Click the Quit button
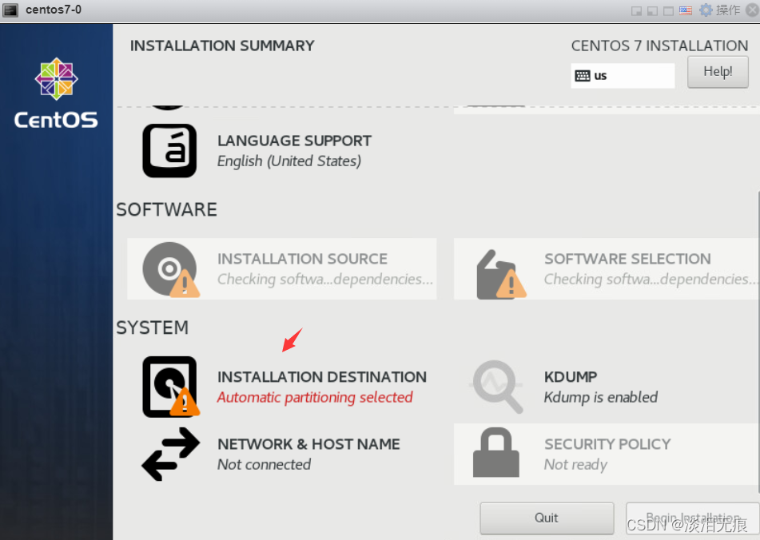760x540 pixels. pyautogui.click(x=547, y=518)
